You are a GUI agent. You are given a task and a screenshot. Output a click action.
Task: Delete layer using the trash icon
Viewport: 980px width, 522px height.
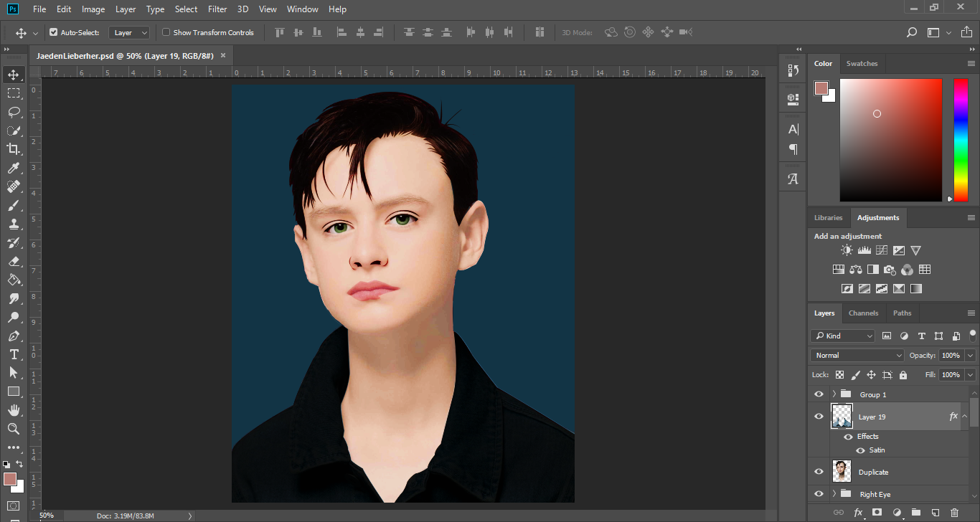pyautogui.click(x=954, y=513)
